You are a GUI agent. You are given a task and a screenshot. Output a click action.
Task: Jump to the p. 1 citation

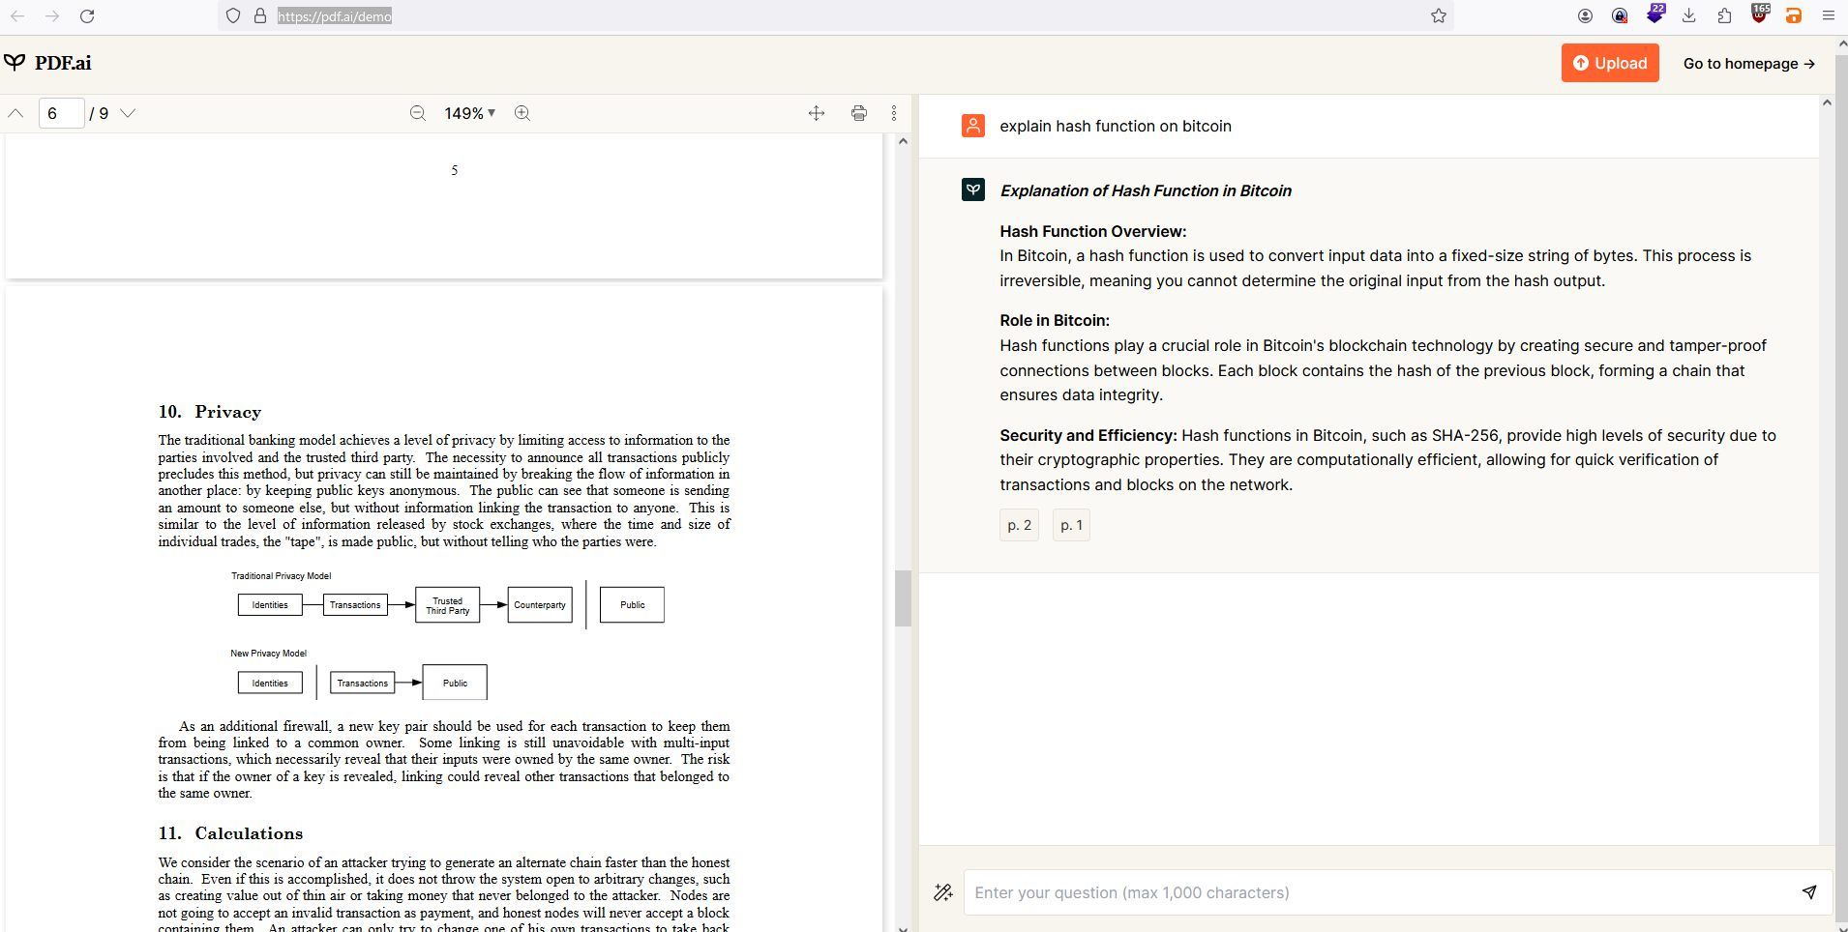click(x=1071, y=525)
